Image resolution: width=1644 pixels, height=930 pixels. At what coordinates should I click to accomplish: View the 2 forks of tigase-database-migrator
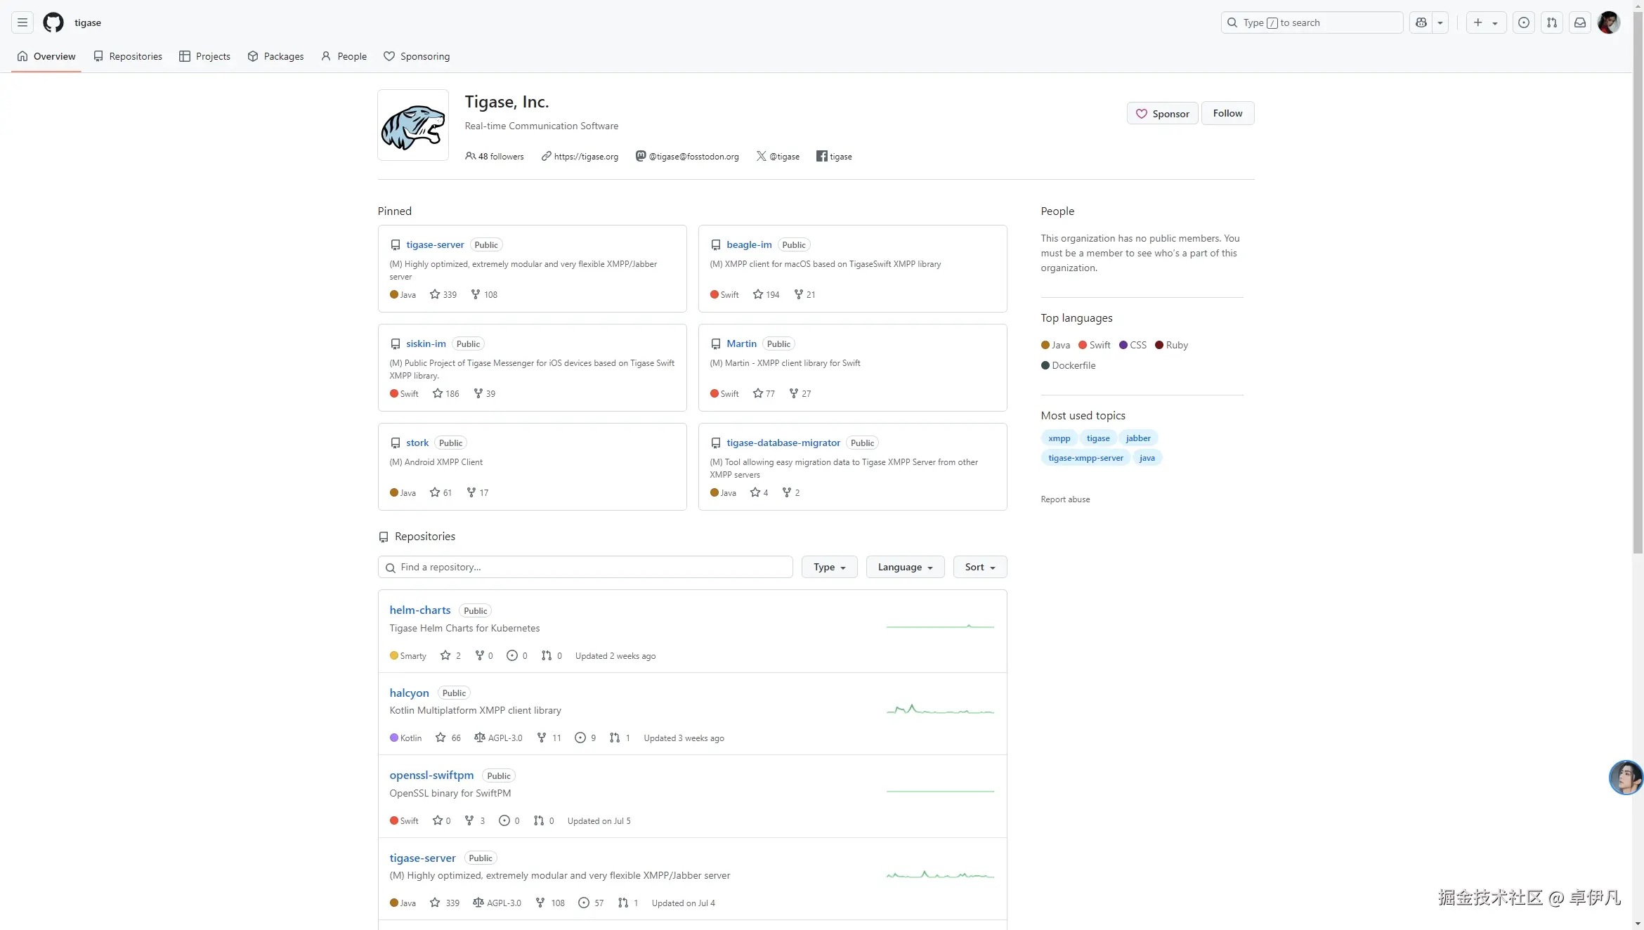[791, 492]
